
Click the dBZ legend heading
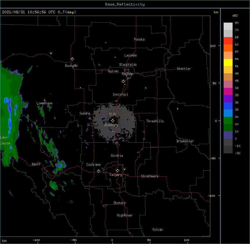pos(235,15)
